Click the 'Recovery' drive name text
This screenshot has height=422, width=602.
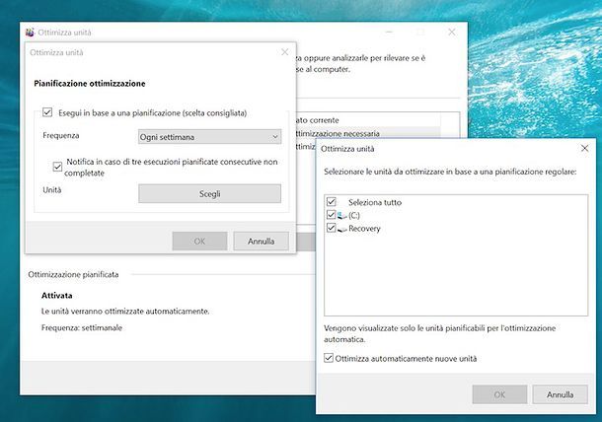point(364,229)
